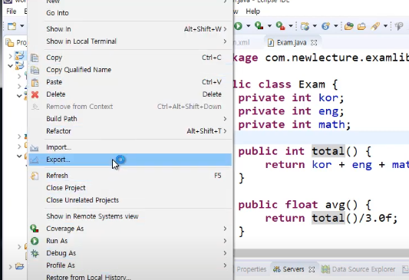Click the 'avg' method name in editor
This screenshot has height=280, width=409.
[335, 205]
